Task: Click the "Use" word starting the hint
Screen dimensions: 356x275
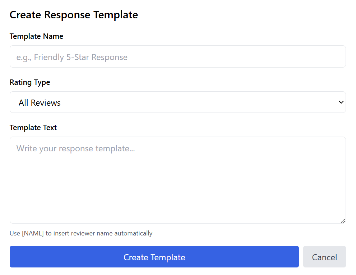Action: (x=15, y=233)
